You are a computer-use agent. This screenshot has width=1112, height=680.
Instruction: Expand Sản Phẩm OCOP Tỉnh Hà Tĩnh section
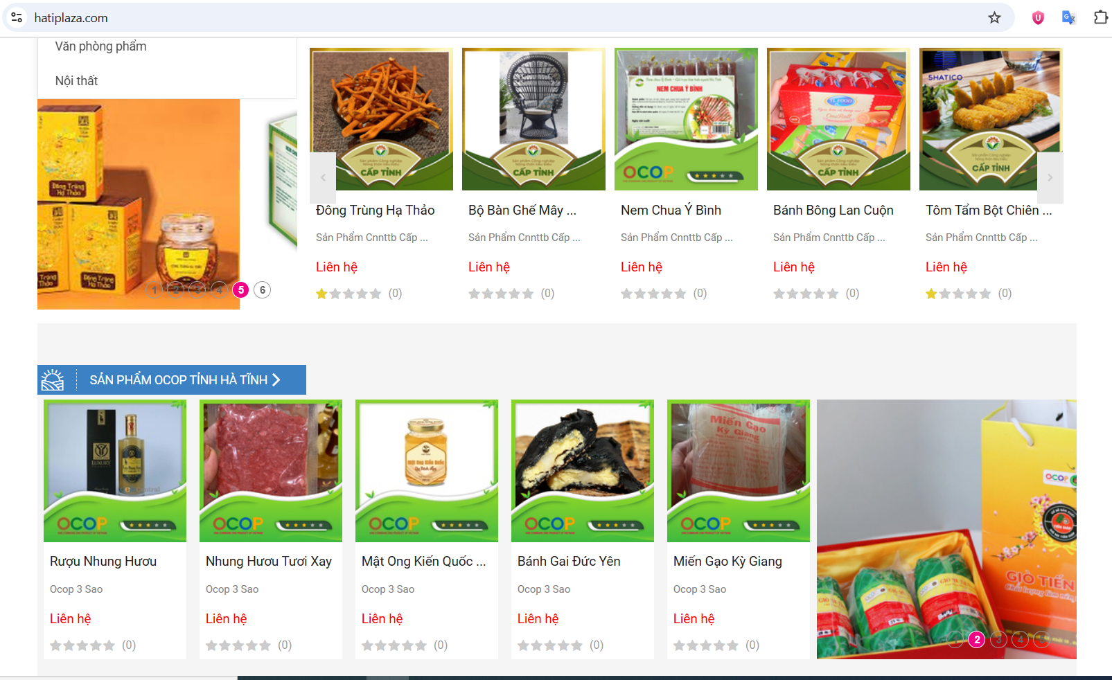coord(185,379)
